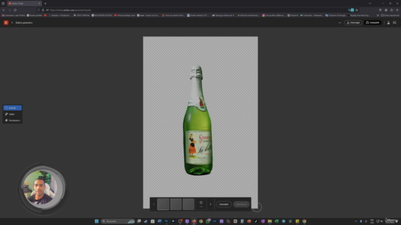Click the browser forward arrow
This screenshot has width=401, height=225.
point(9,10)
